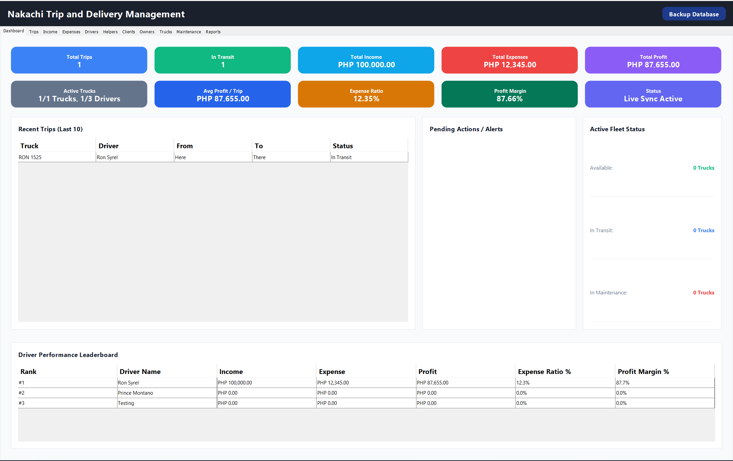The image size is (733, 461).
Task: Click the Expense Ratio card
Action: coord(366,94)
